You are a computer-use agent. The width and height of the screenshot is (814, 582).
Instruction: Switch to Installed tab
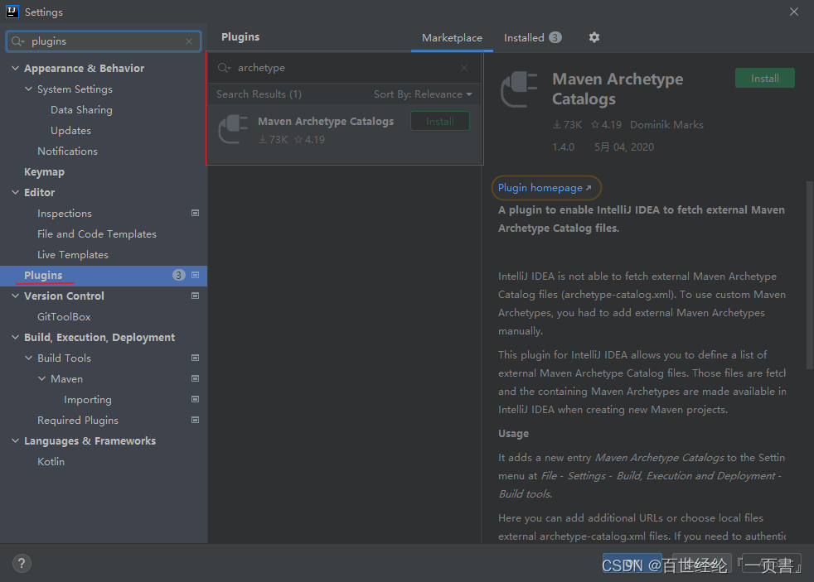(x=533, y=38)
